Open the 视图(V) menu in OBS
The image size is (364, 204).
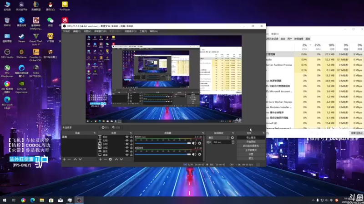[87, 31]
